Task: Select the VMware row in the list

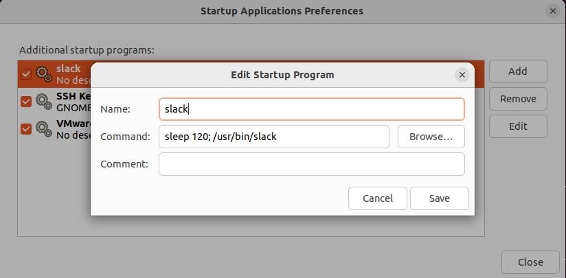Action: pos(72,129)
